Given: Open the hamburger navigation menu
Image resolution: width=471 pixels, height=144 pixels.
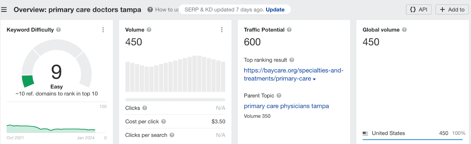Looking at the screenshot, I should tap(4, 10).
